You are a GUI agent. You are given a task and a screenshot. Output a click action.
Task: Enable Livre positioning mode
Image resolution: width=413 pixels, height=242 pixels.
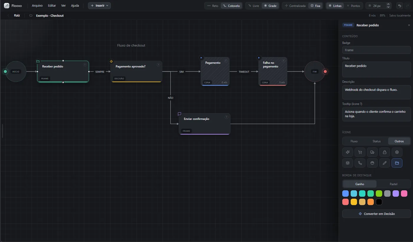click(x=254, y=6)
